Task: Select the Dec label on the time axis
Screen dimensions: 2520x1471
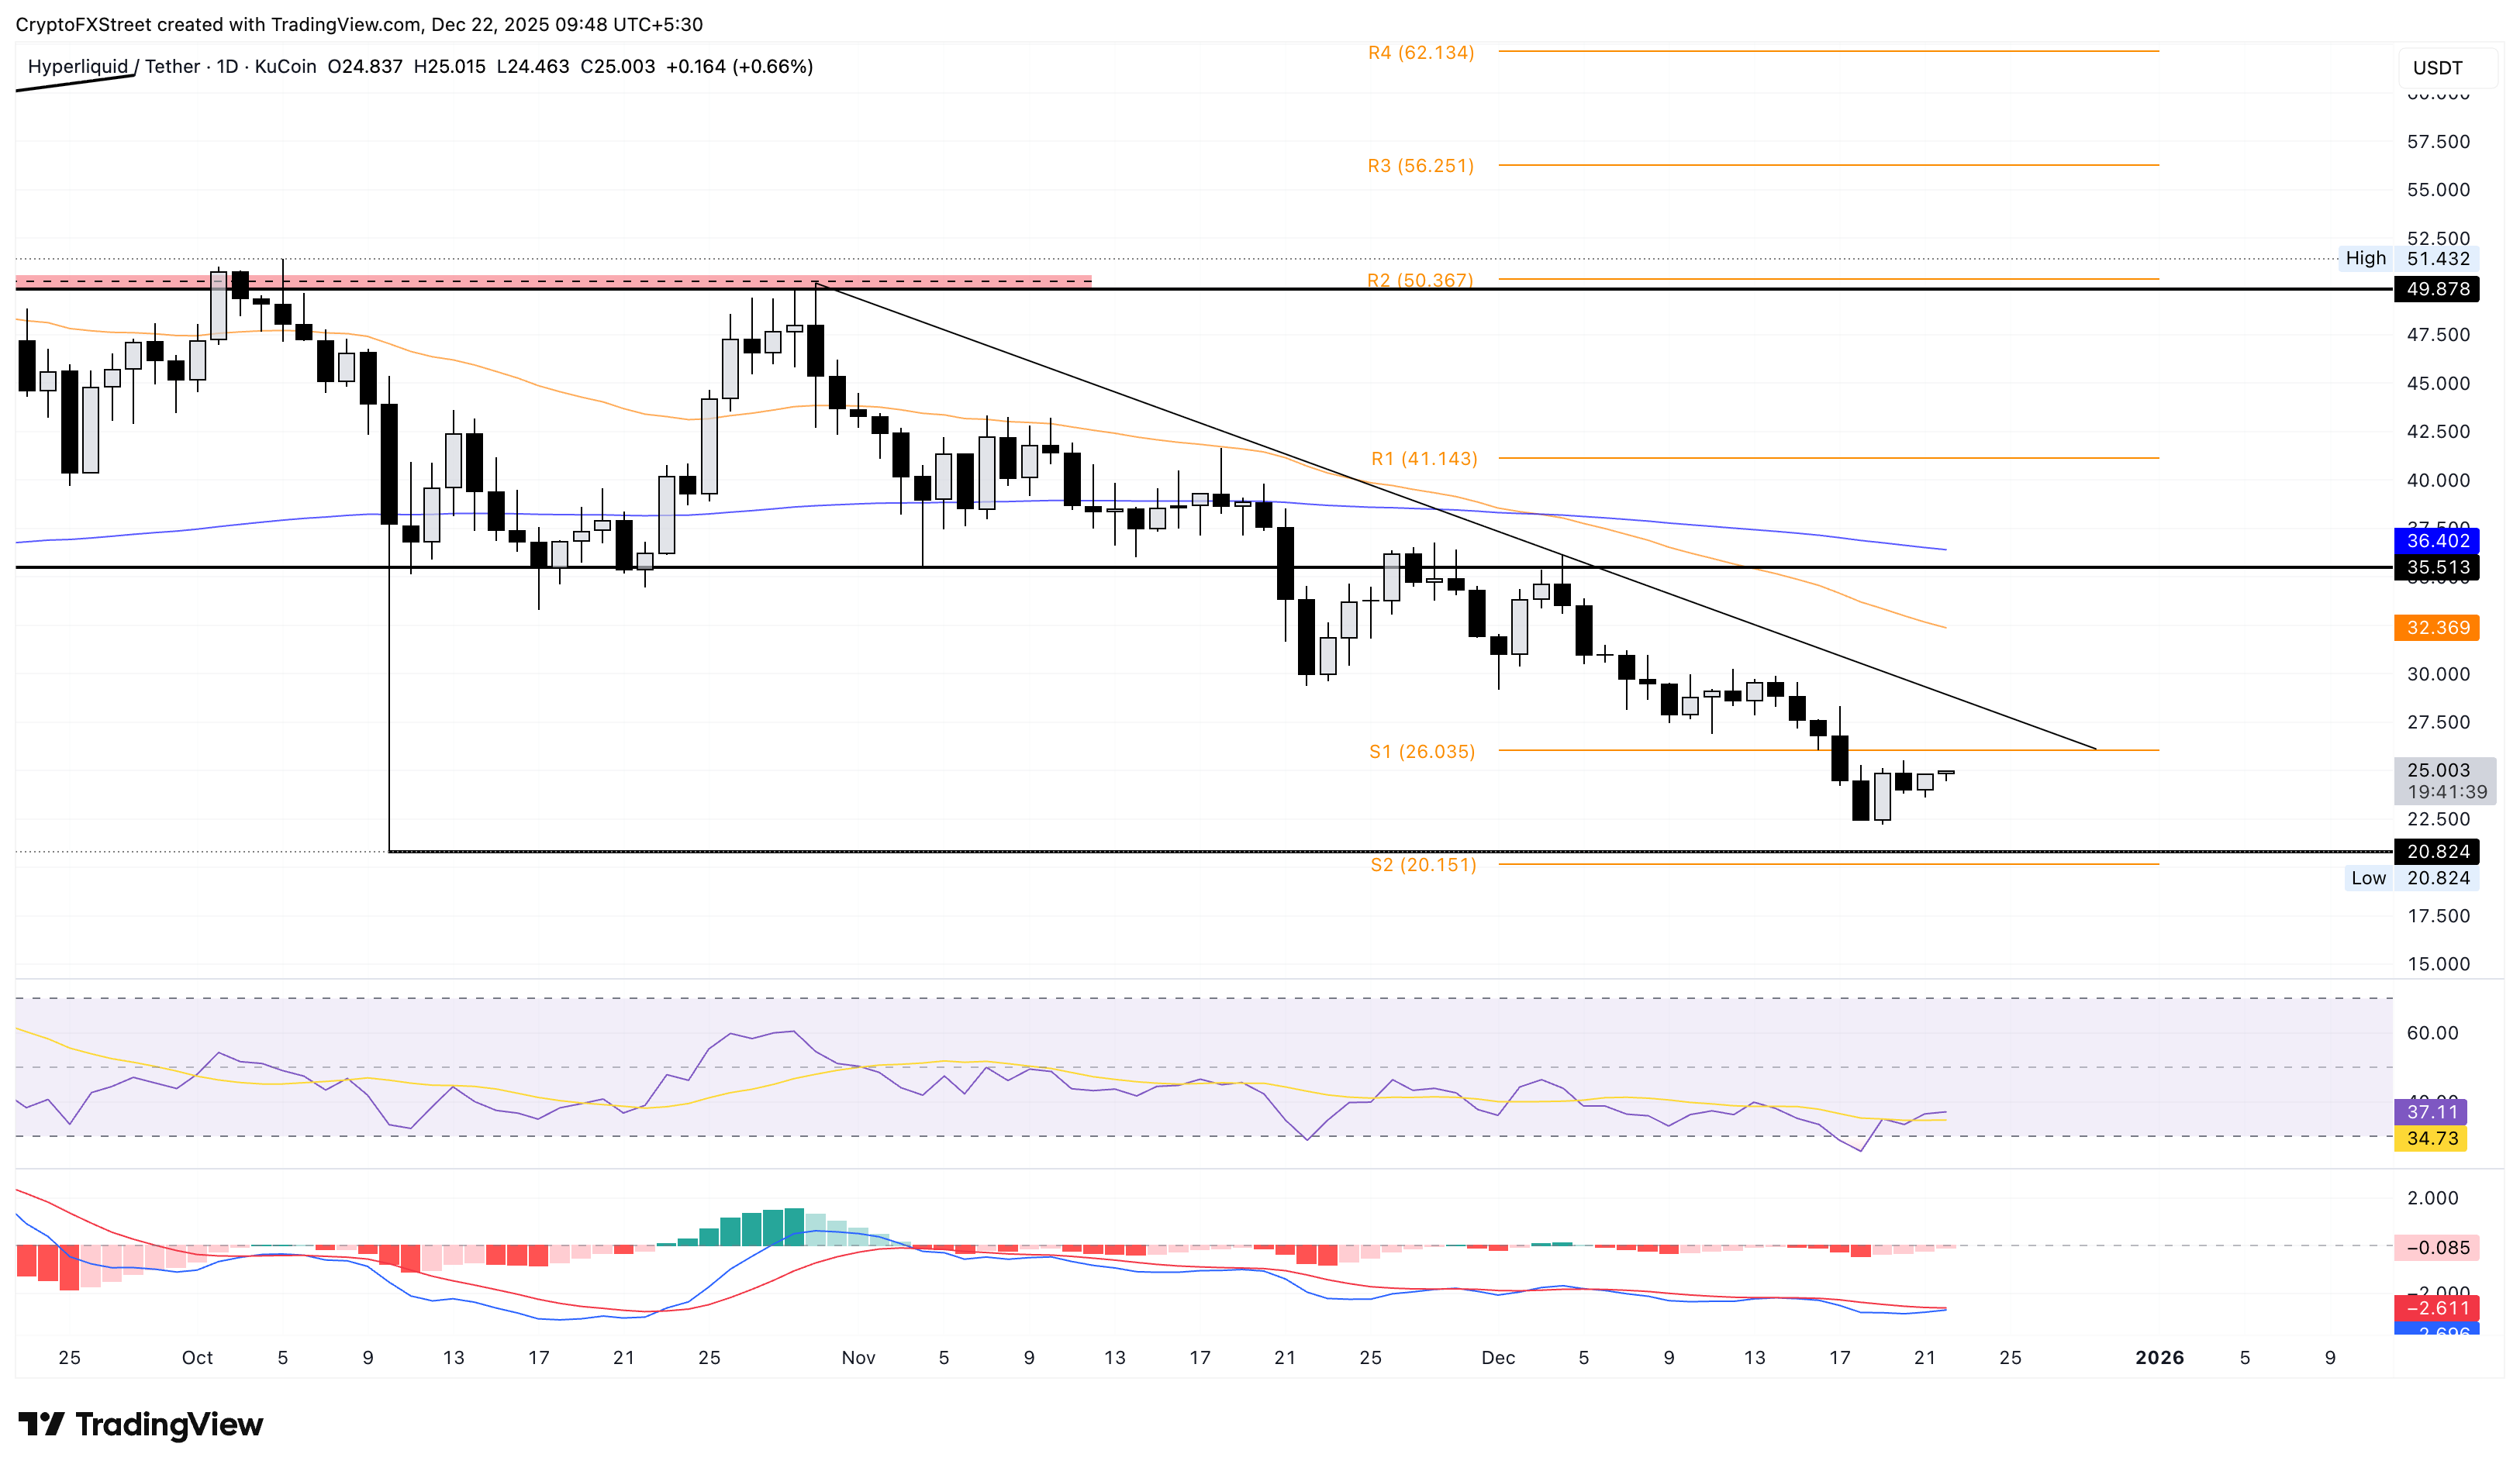Action: click(x=1500, y=1358)
